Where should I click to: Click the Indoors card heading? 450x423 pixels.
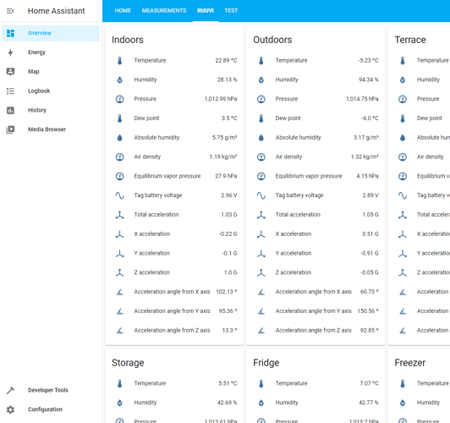pos(128,40)
